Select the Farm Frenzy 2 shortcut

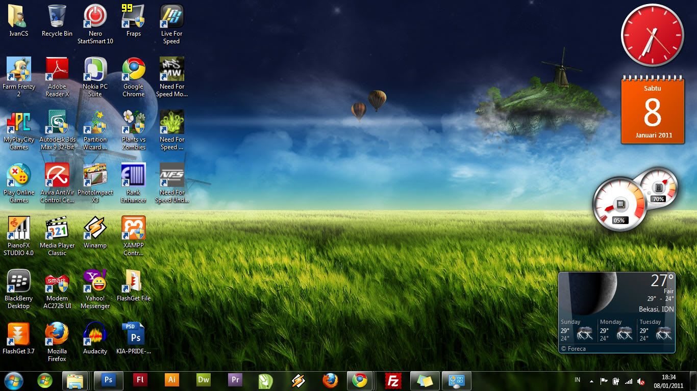[x=19, y=77]
